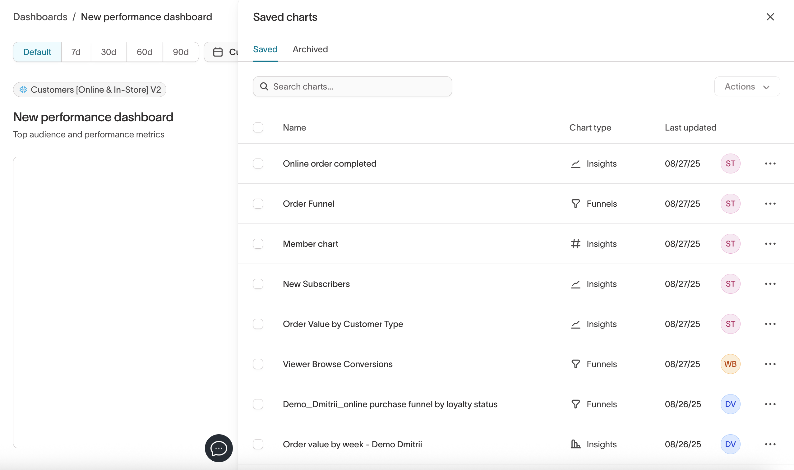Screen dimensions: 794x470
Task: Open more options for Demo_Dmitrii funnel row
Action: click(770, 404)
